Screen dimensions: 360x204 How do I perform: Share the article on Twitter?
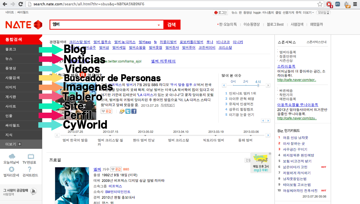tap(128, 111)
